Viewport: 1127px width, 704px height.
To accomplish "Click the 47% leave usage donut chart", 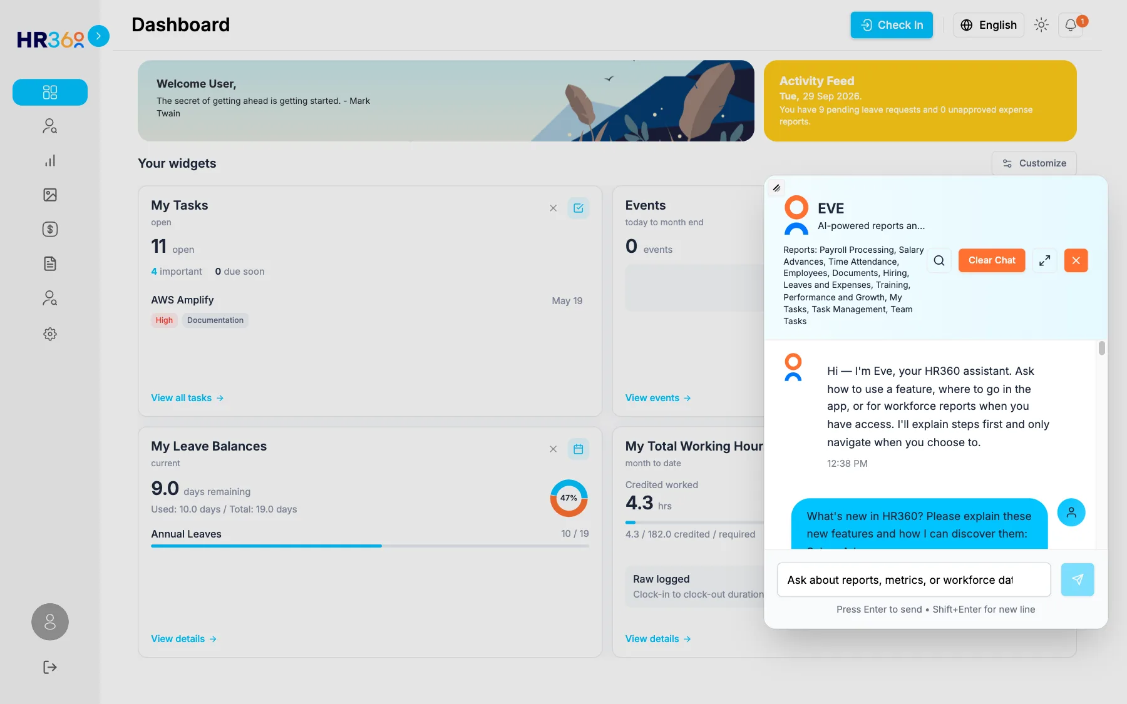I will click(569, 498).
